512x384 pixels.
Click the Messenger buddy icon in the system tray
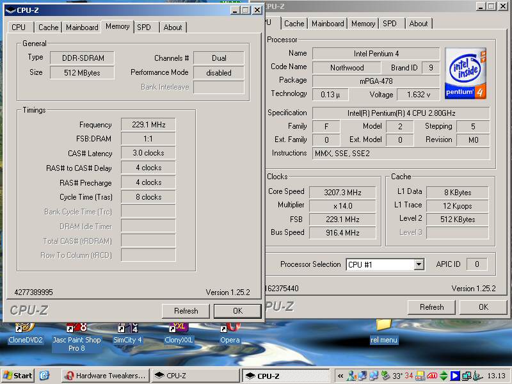coord(351,376)
